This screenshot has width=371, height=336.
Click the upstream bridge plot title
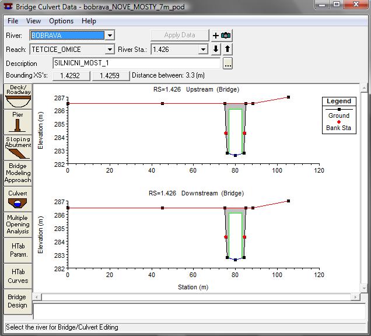coord(196,89)
